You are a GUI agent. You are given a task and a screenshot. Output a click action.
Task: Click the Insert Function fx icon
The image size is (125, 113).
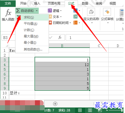8,13
